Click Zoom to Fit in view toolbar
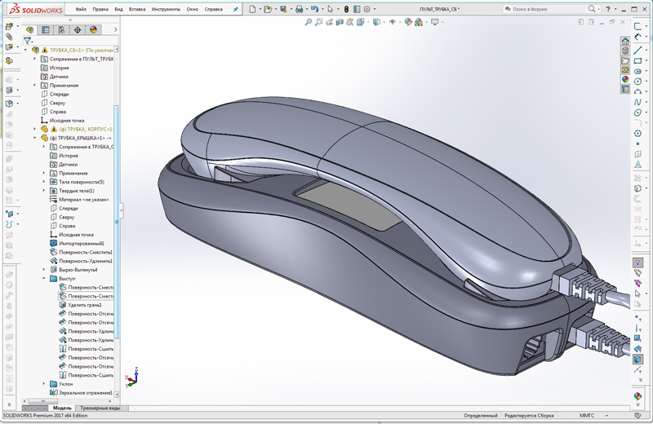 [309, 22]
